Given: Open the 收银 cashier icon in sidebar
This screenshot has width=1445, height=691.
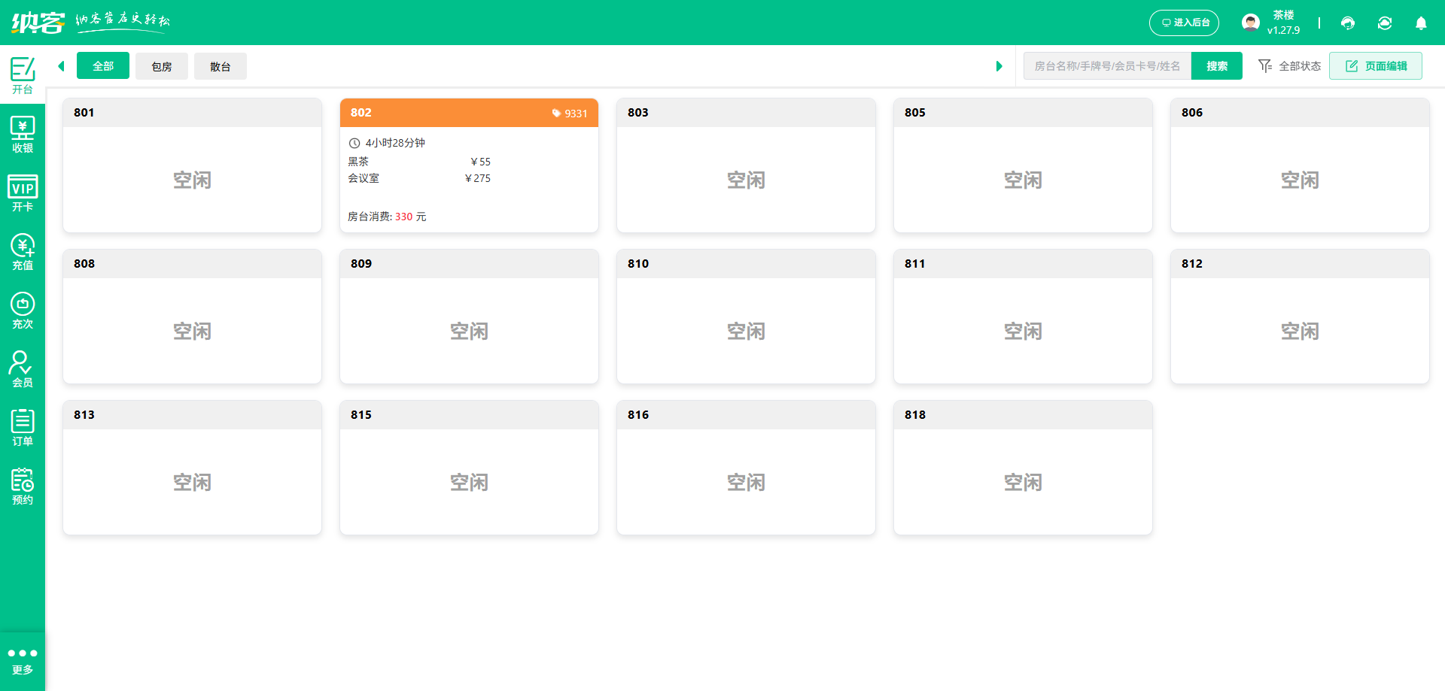Looking at the screenshot, I should click(23, 135).
